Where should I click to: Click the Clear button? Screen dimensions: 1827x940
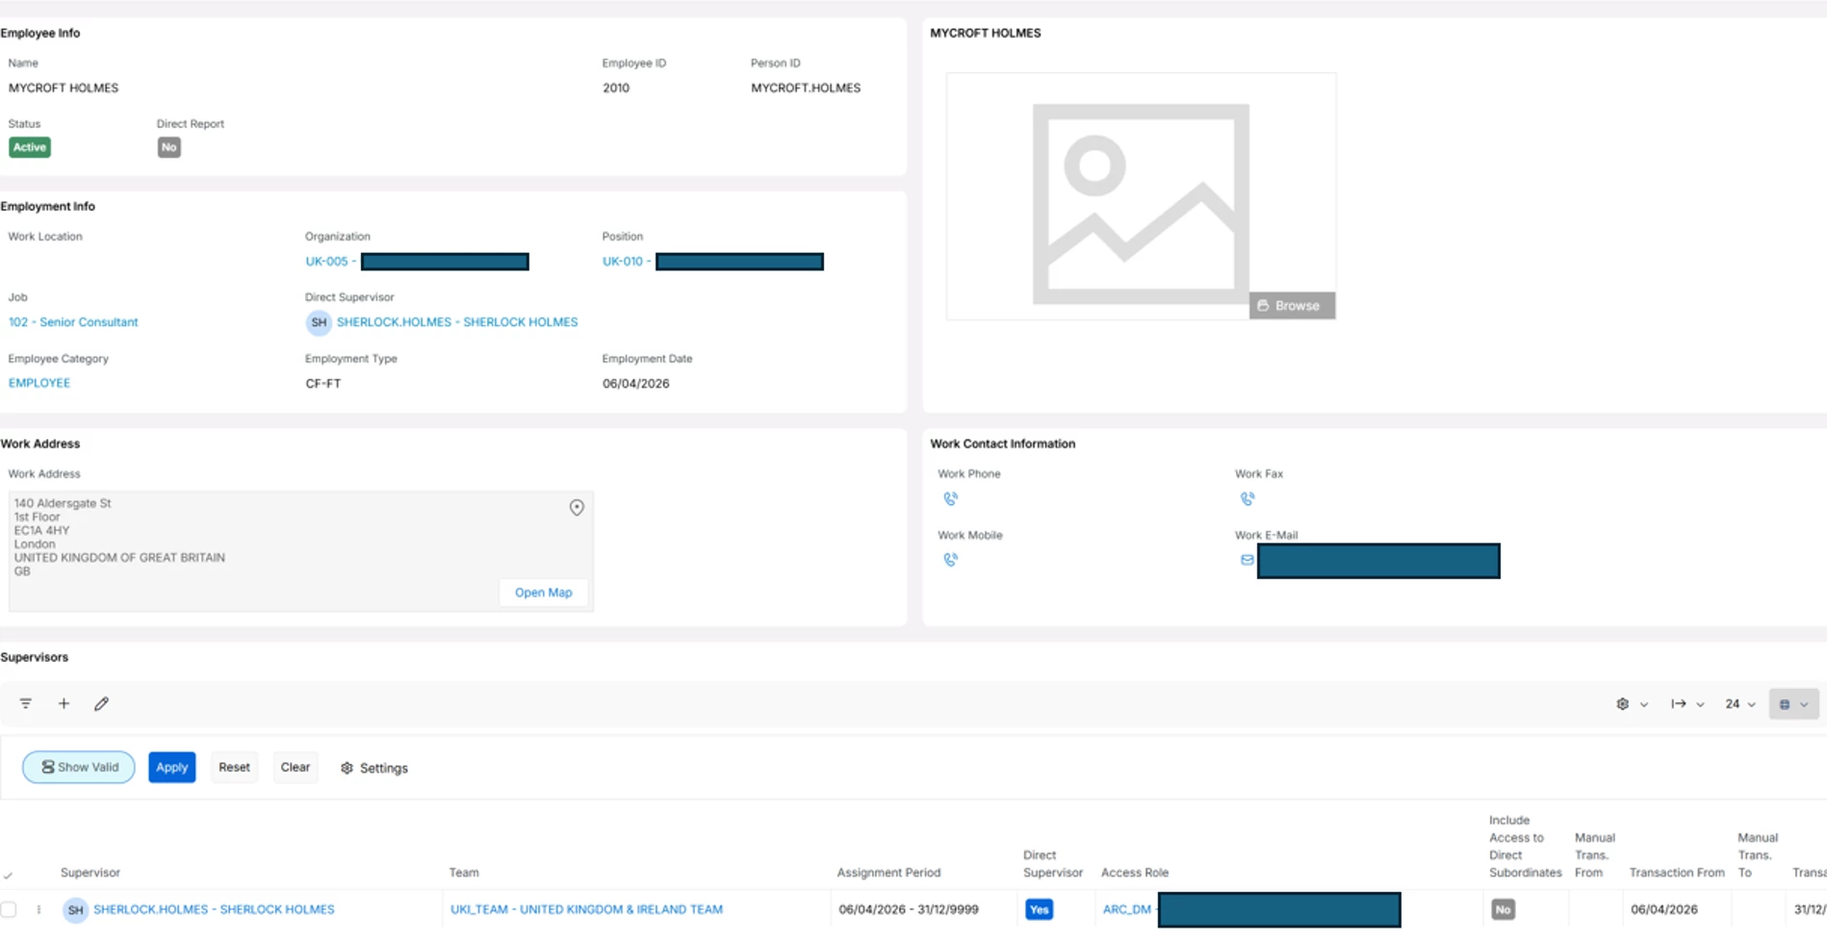click(x=296, y=767)
